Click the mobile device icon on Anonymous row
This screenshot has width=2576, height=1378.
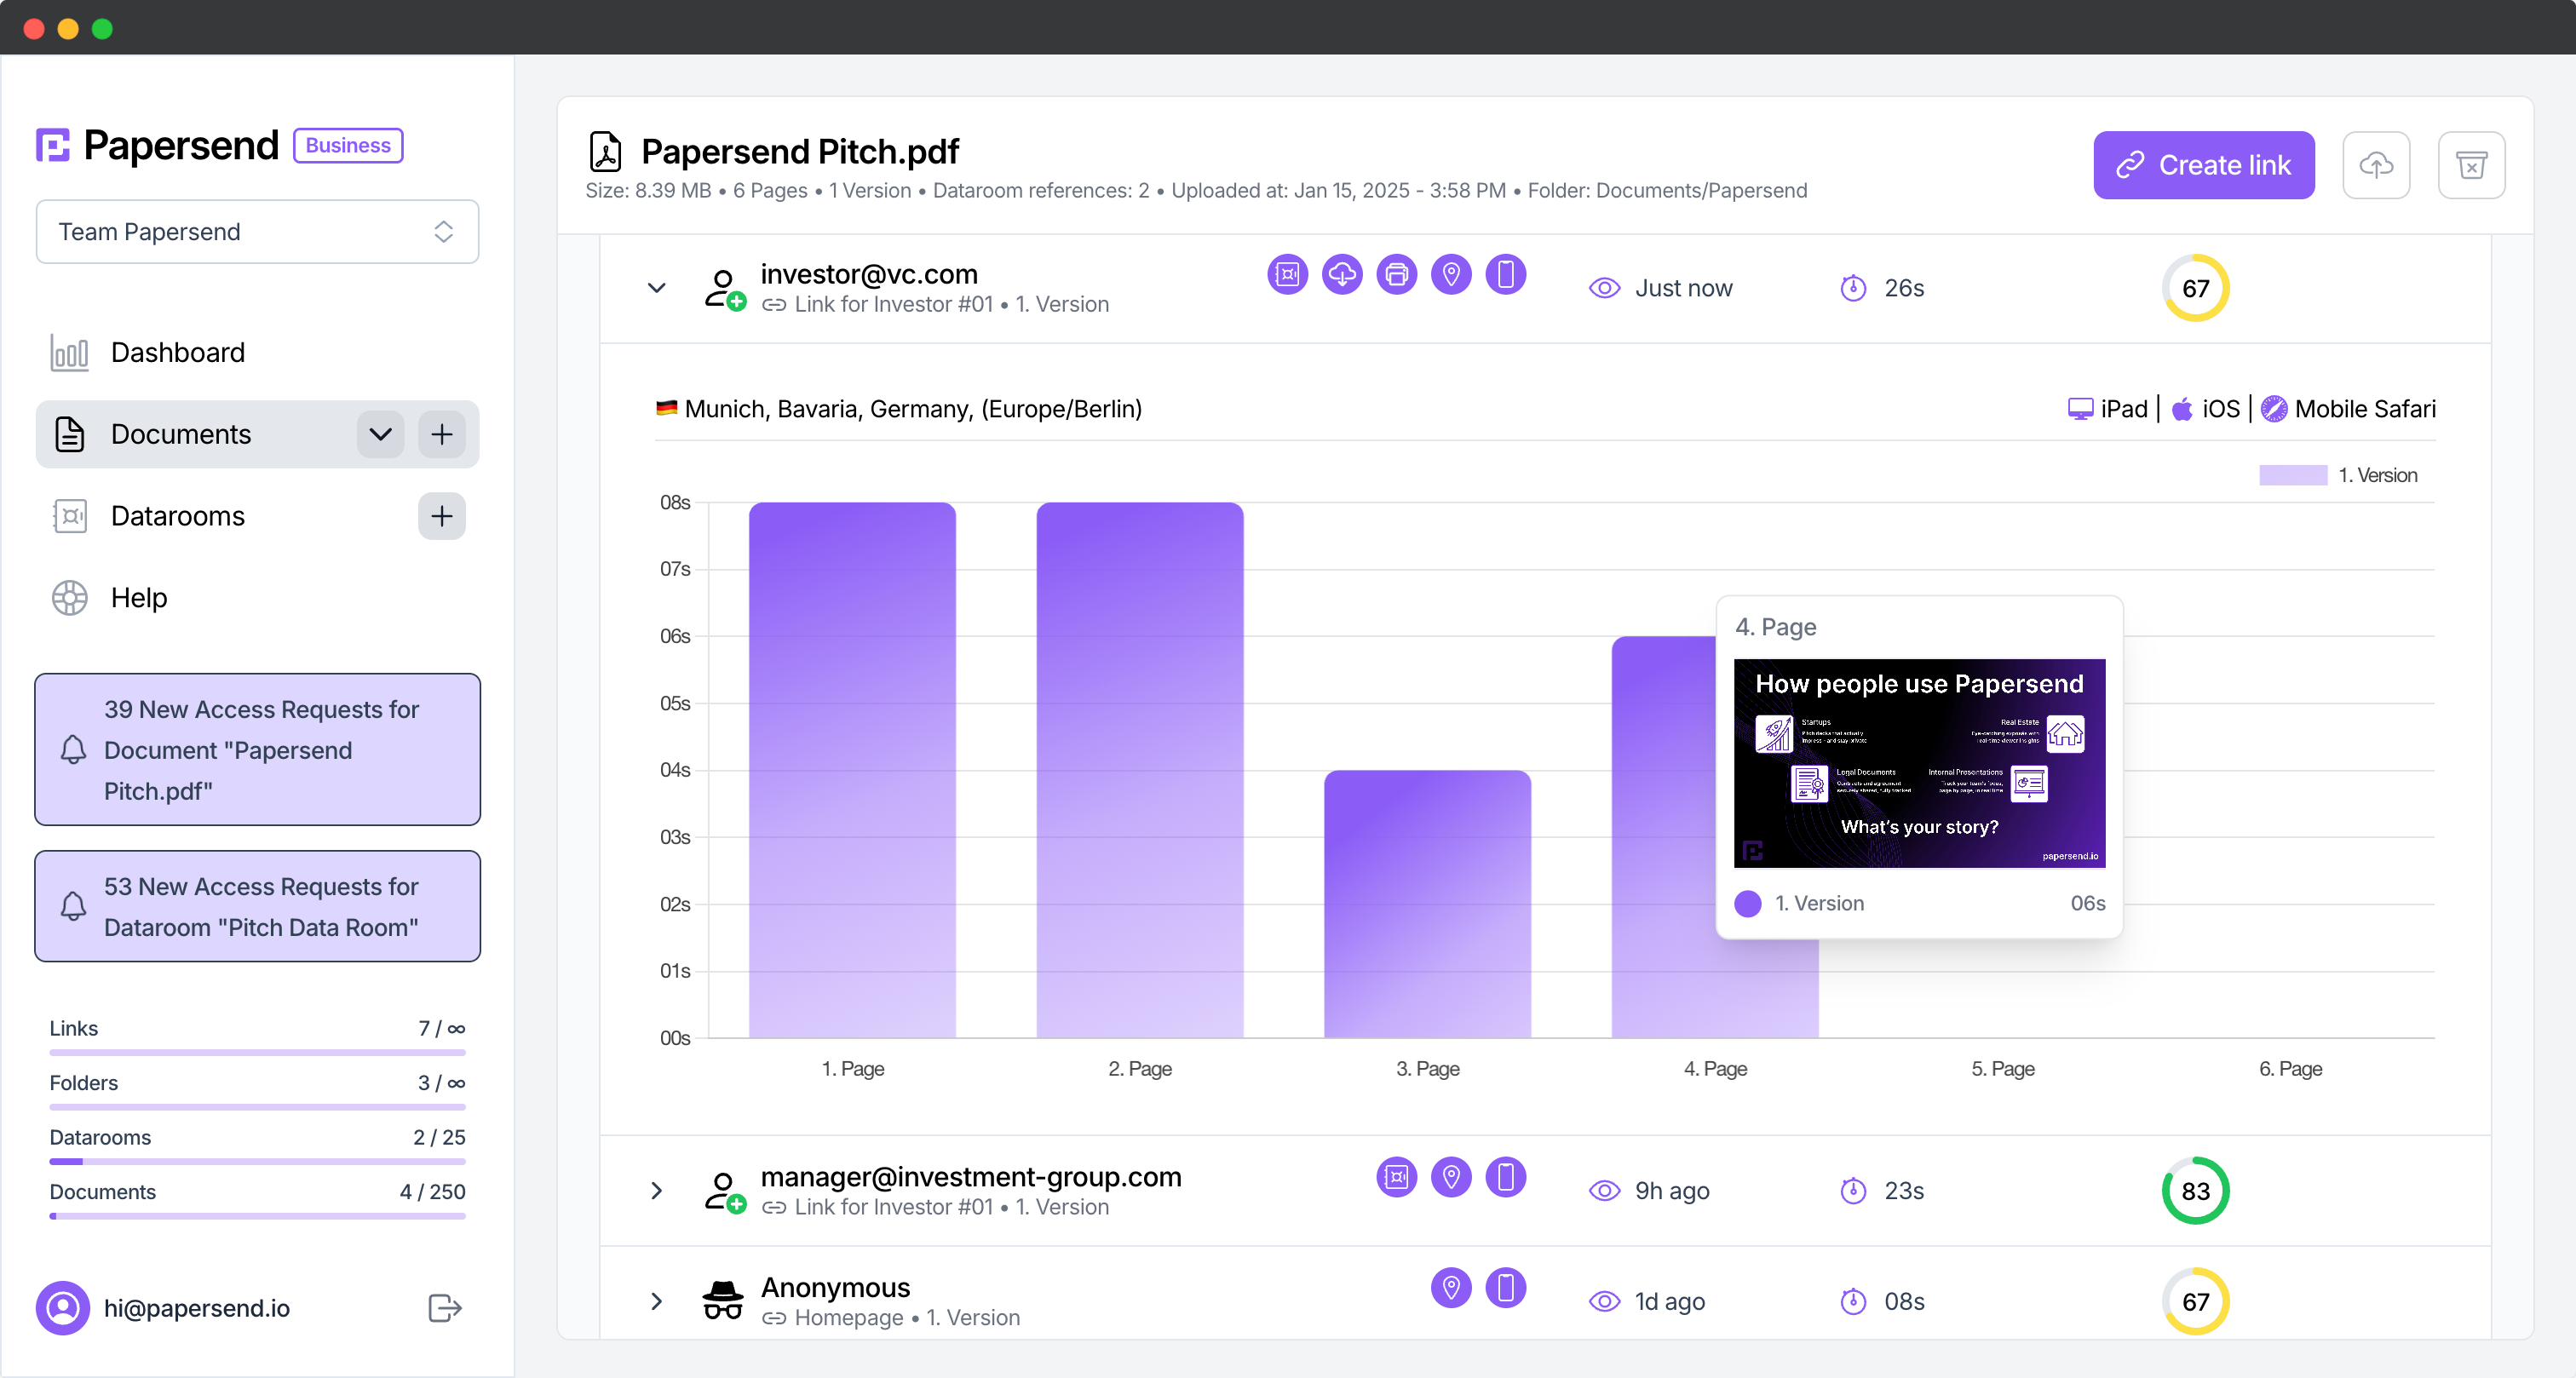[1506, 1288]
